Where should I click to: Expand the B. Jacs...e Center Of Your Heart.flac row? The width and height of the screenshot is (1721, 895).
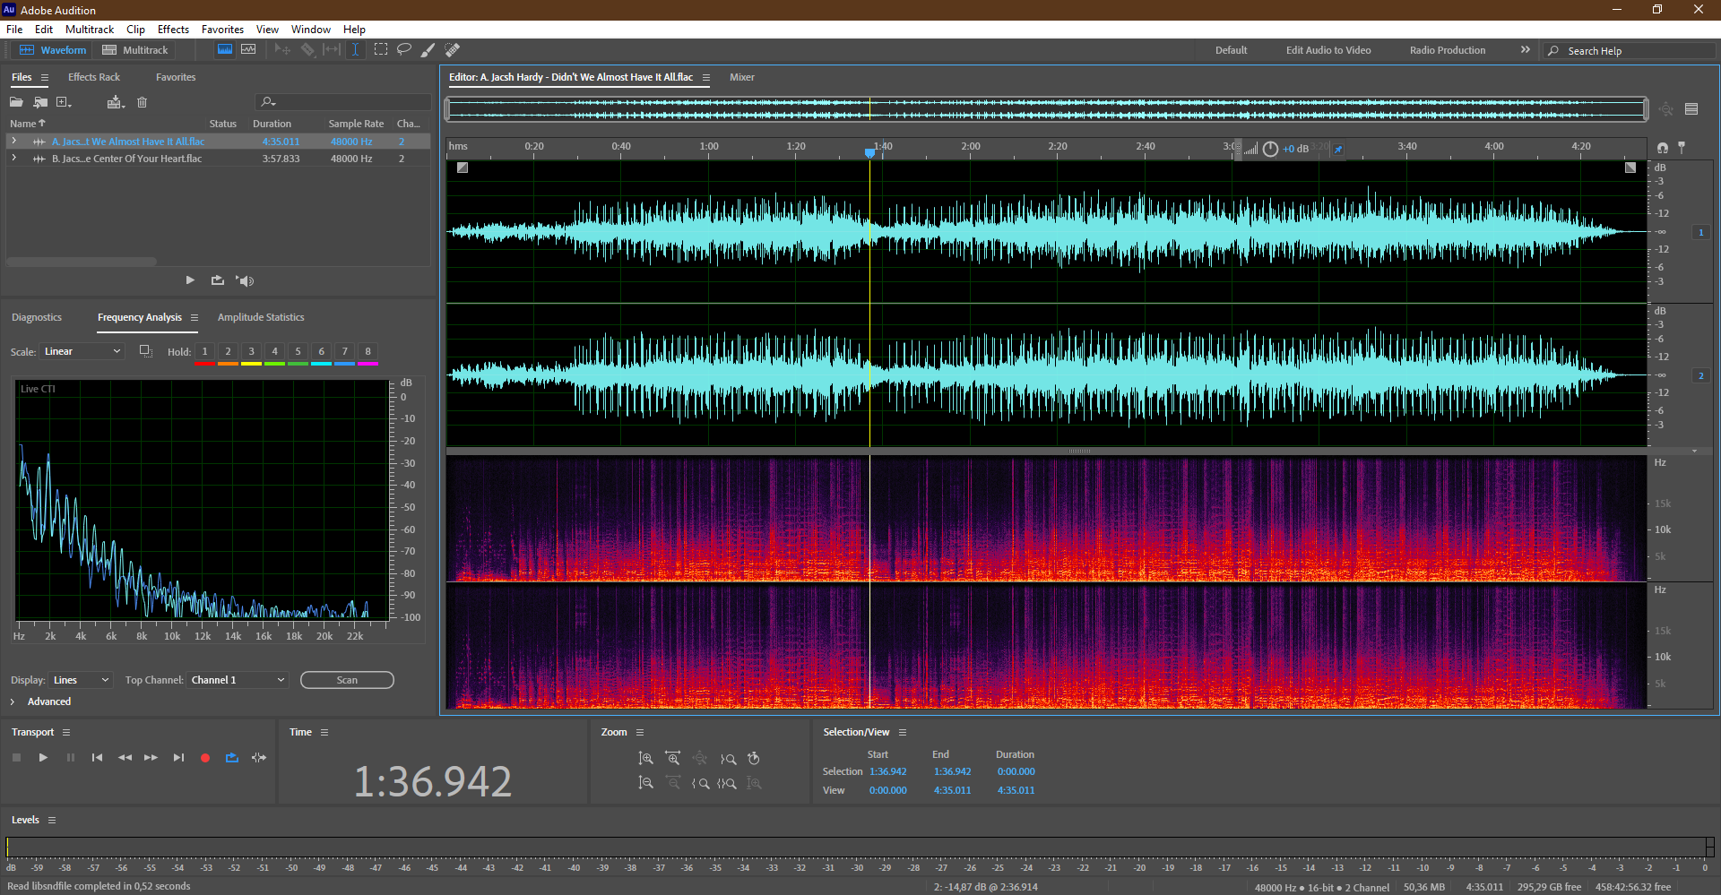tap(13, 159)
